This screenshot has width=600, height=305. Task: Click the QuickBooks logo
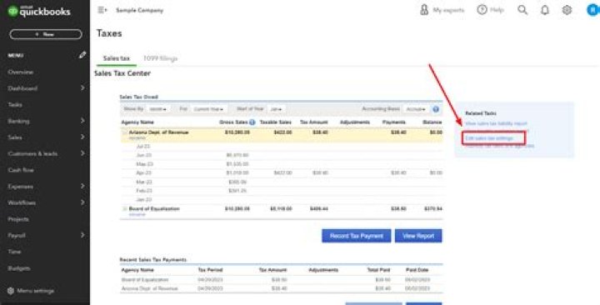39,11
